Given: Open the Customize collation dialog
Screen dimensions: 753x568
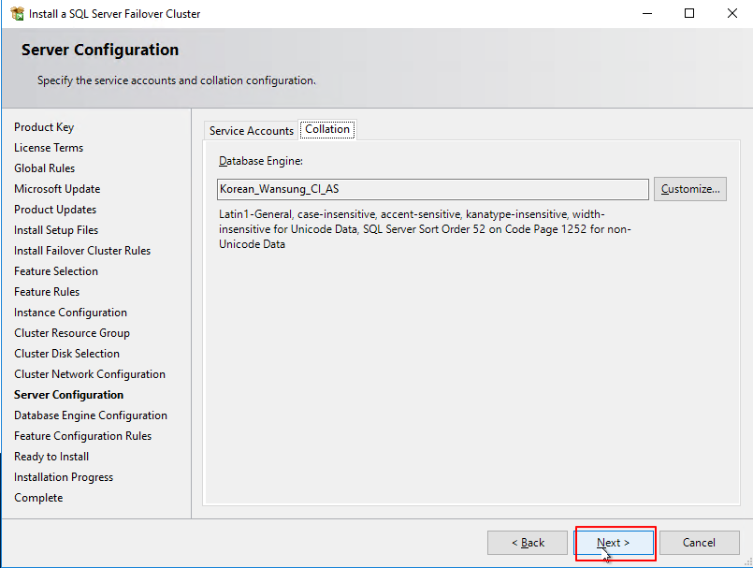Looking at the screenshot, I should coord(689,188).
